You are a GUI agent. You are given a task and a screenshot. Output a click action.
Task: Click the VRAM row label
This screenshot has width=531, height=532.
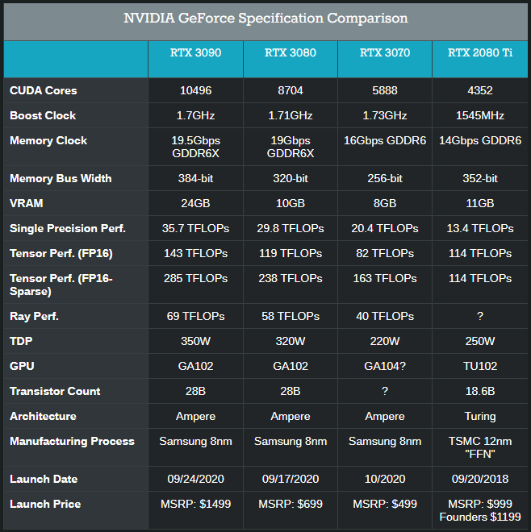(x=27, y=204)
